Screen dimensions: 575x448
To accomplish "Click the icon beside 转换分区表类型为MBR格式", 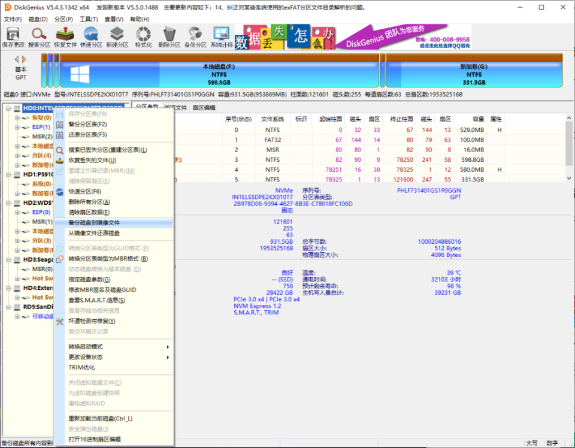I will (x=60, y=259).
